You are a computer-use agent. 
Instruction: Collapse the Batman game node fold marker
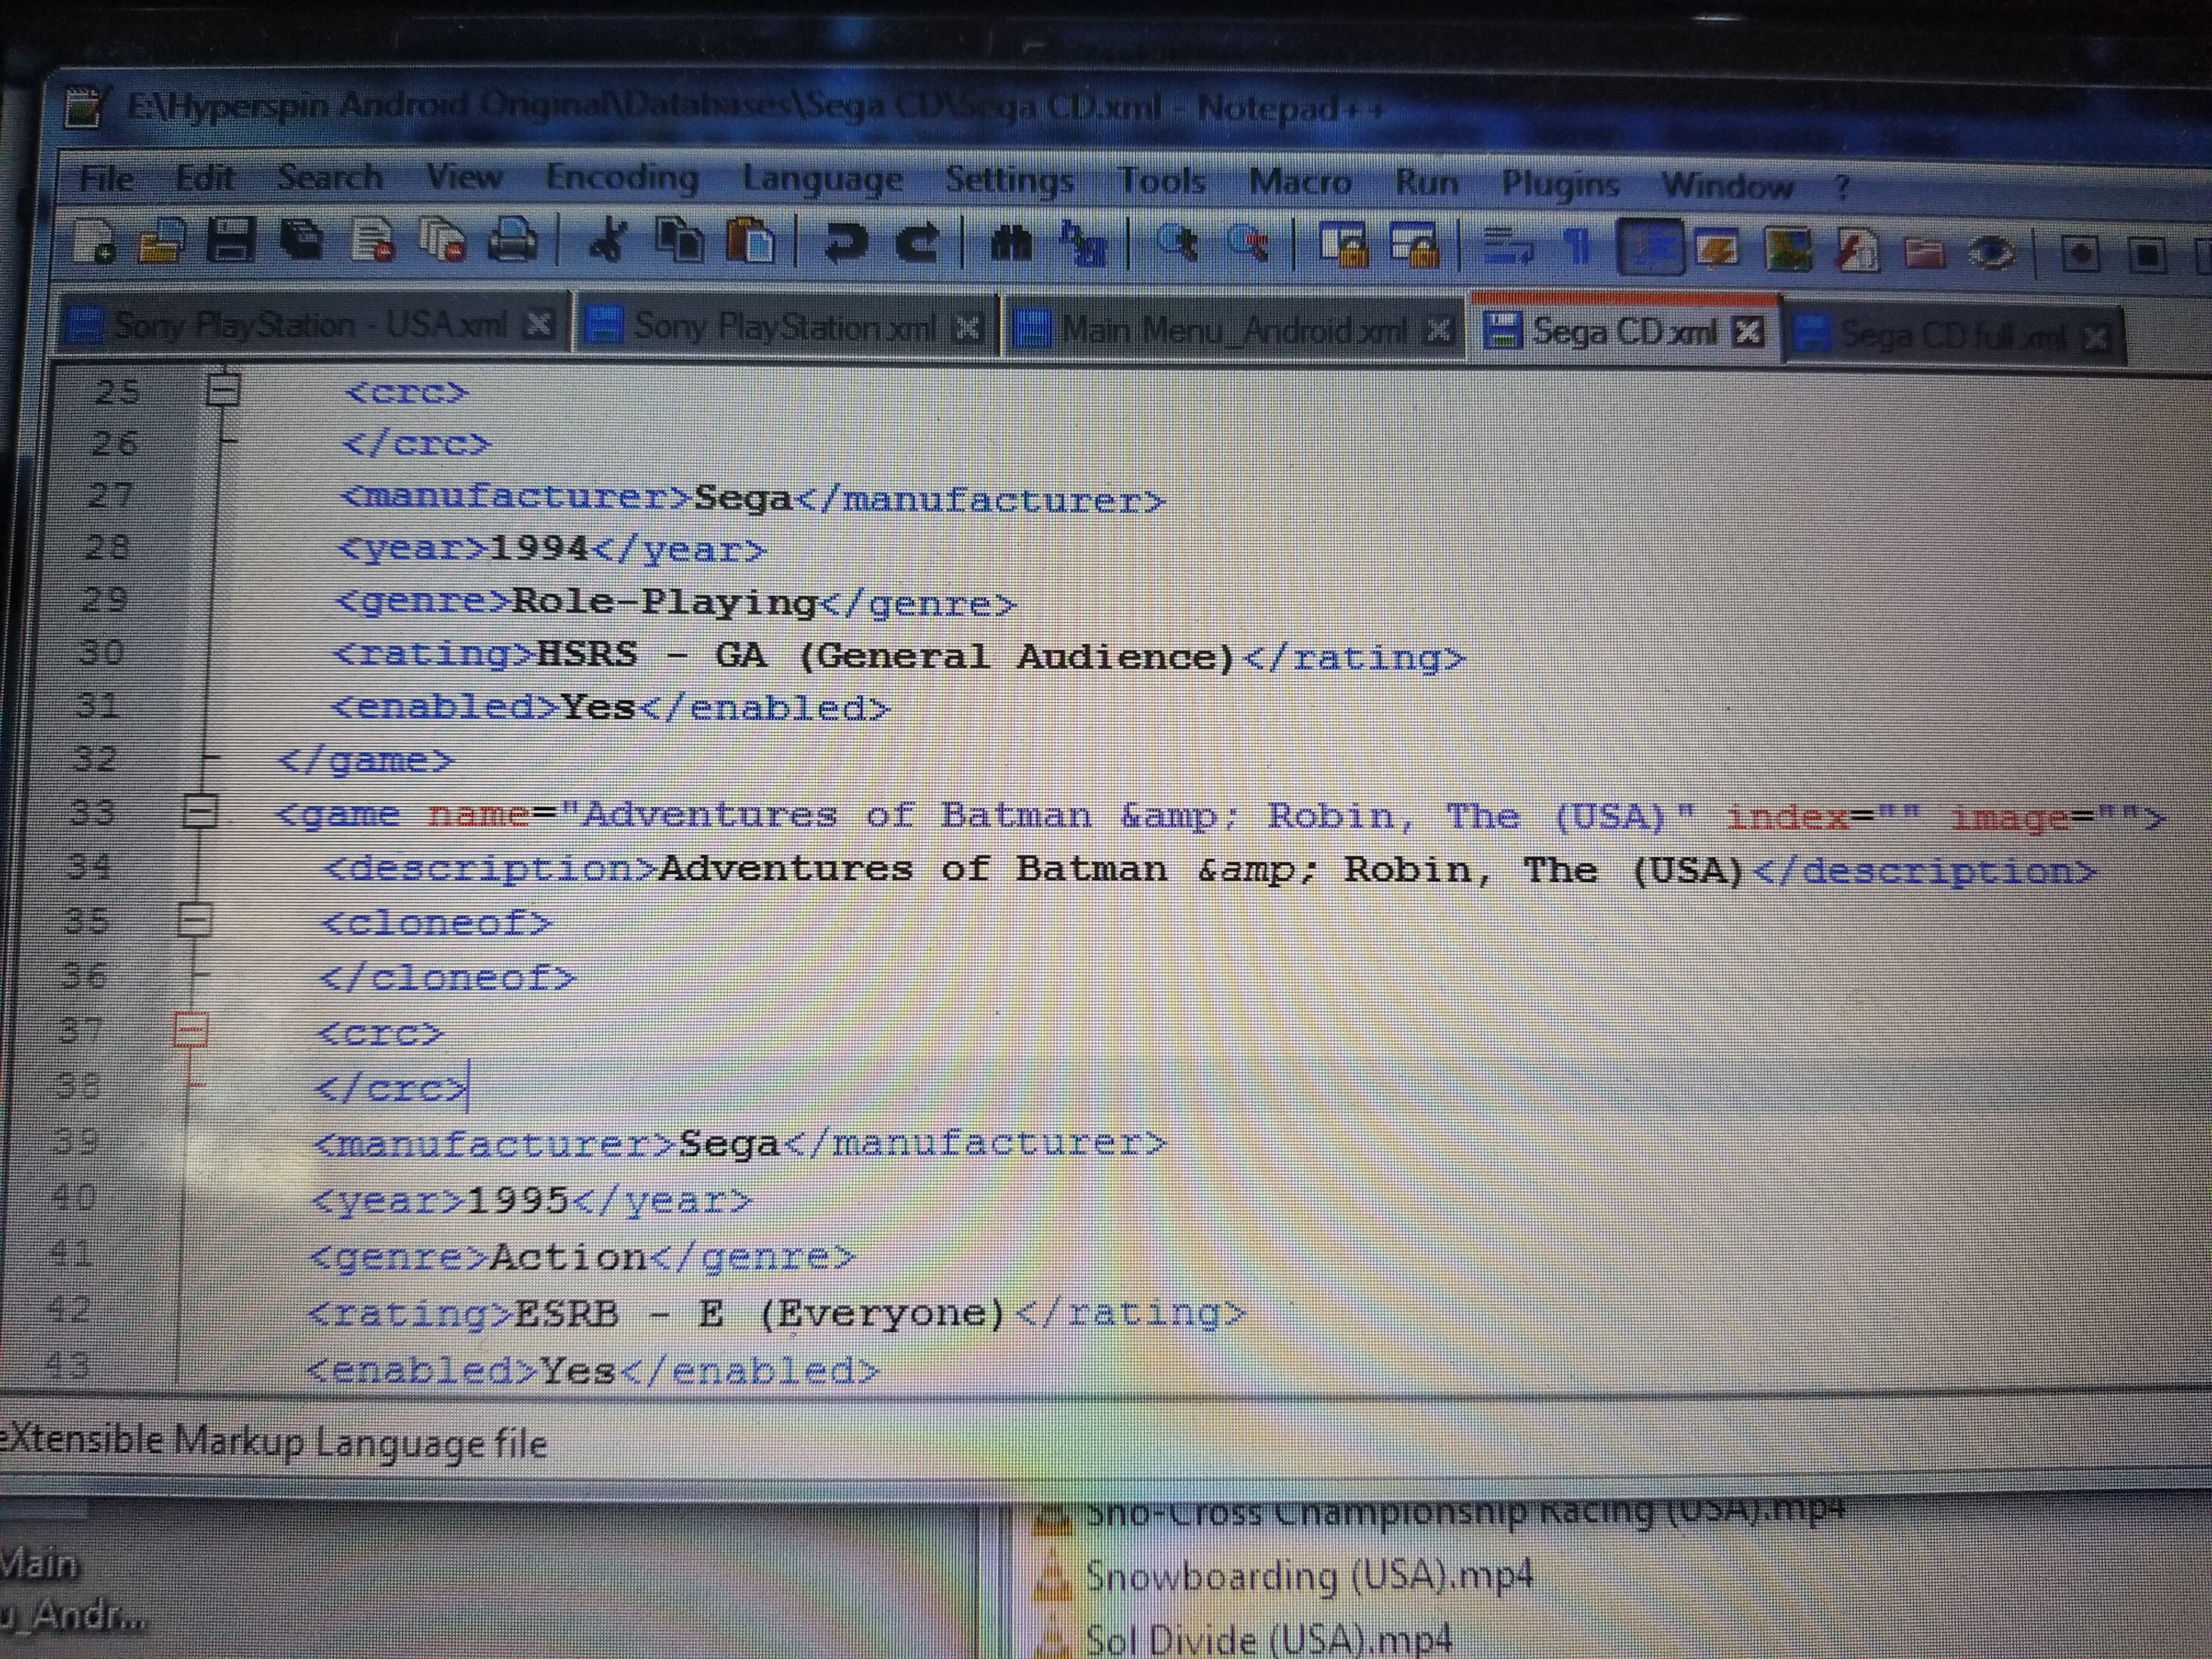(202, 812)
